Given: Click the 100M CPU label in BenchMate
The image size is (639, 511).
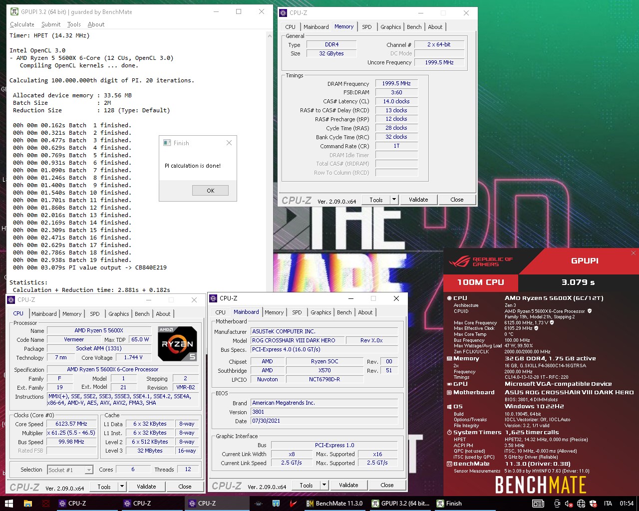Looking at the screenshot, I should coord(481,282).
